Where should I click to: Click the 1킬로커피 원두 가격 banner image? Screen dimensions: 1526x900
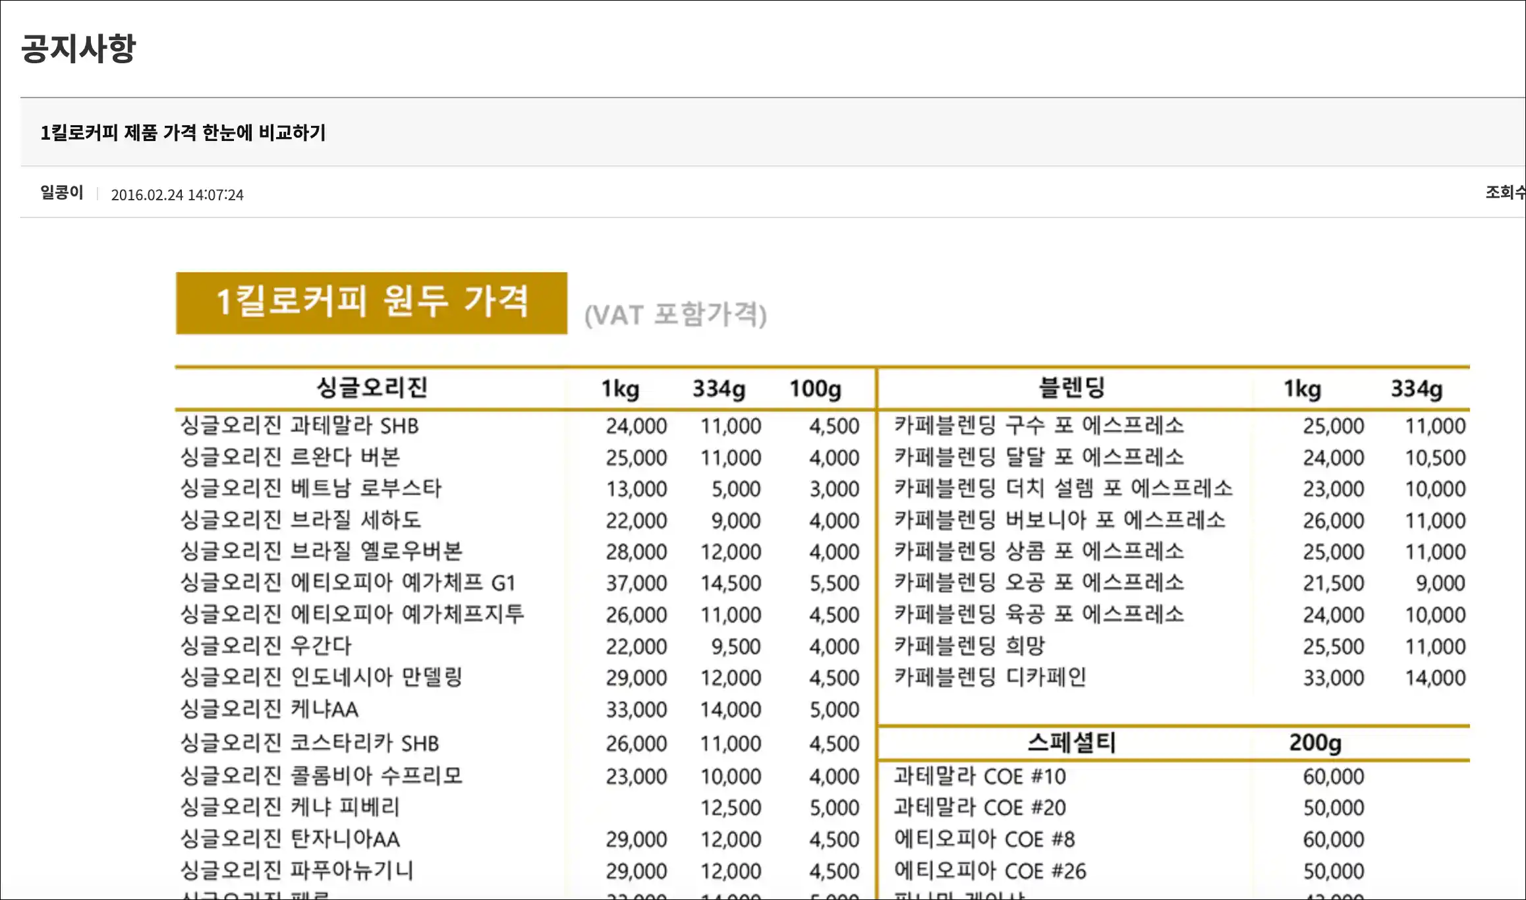pyautogui.click(x=372, y=303)
